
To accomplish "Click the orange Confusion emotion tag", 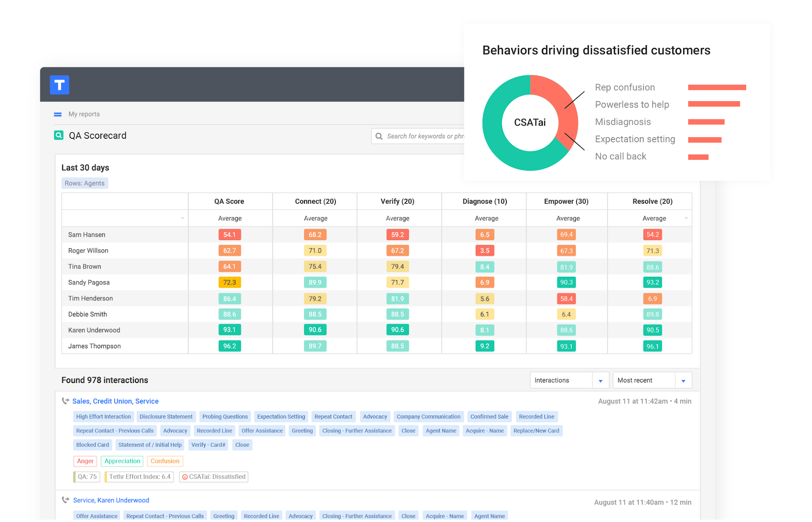I will [165, 461].
